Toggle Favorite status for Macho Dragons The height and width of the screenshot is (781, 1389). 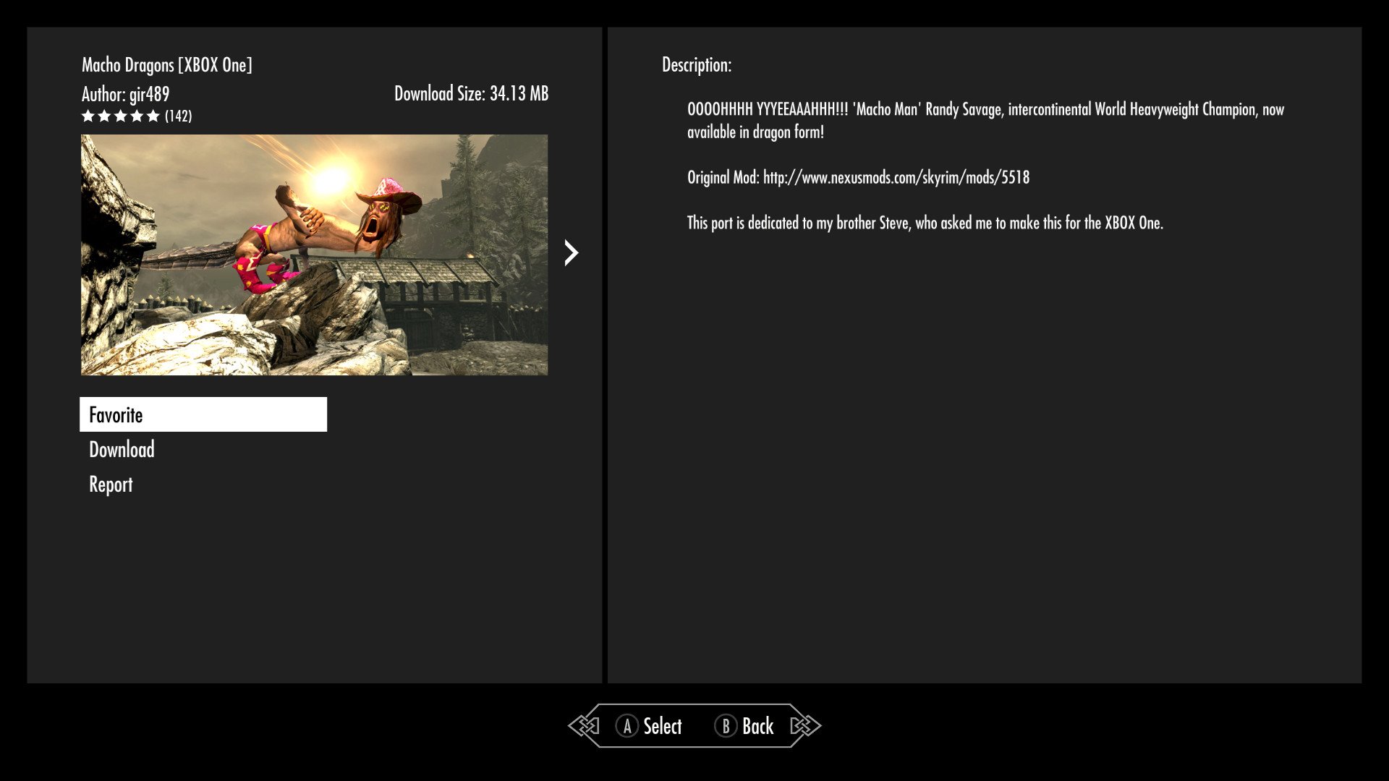tap(203, 414)
